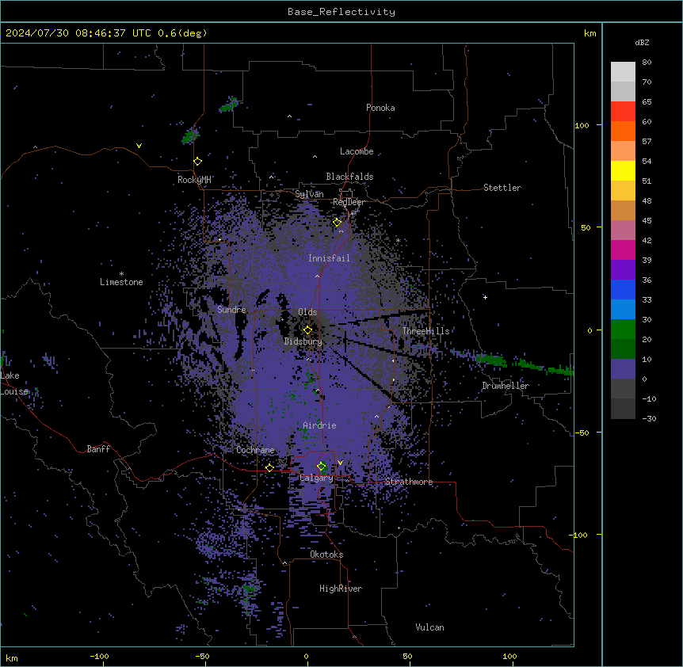Viewport: 683px width, 667px height.
Task: Pick the orange 57-60 dBZ legend swatch
Action: click(623, 131)
